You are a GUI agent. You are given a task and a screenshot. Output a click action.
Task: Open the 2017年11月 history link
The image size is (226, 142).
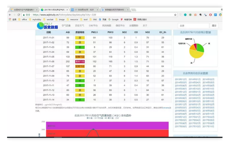[208, 127]
